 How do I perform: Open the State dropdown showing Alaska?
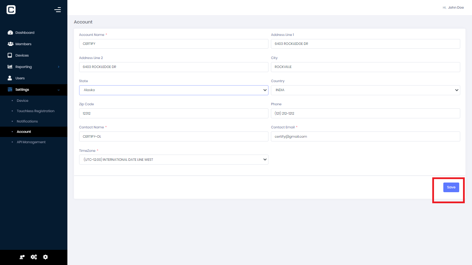[x=173, y=90]
